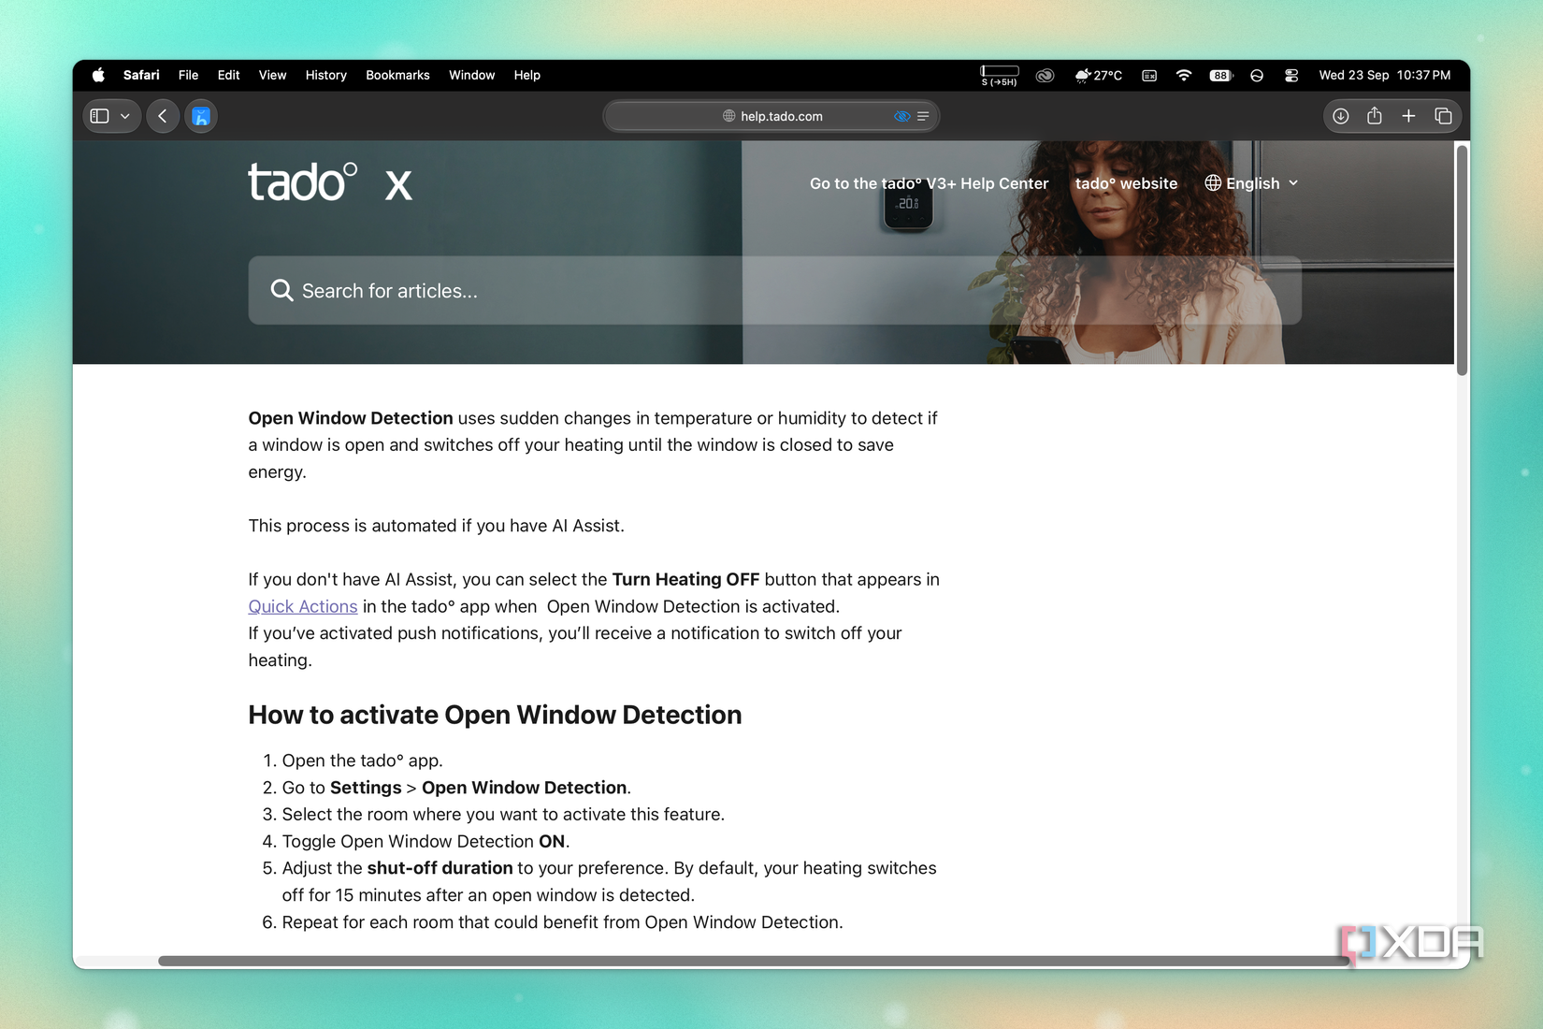Open the Wi-Fi status menu
The image size is (1543, 1029).
[x=1184, y=75]
